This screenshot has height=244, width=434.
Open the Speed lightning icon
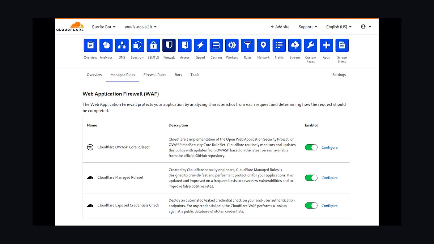point(200,46)
